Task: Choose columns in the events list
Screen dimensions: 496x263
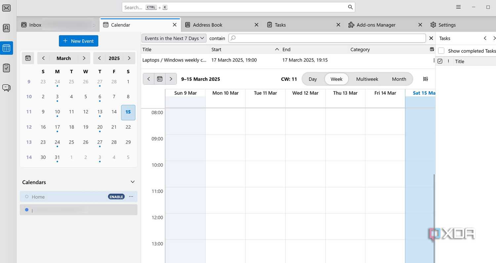Action: click(x=432, y=49)
